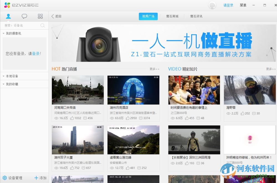
Task: Click the 登录 link in the left panel
Action: 36,54
